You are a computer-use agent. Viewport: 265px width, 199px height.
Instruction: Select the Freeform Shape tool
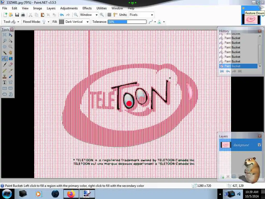pyautogui.click(x=10, y=94)
